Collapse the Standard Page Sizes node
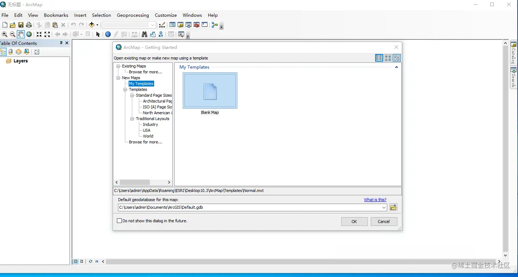The height and width of the screenshot is (277, 518). (132, 95)
